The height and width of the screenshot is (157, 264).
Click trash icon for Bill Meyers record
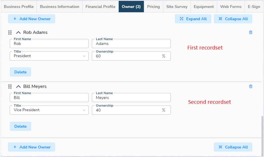251,86
